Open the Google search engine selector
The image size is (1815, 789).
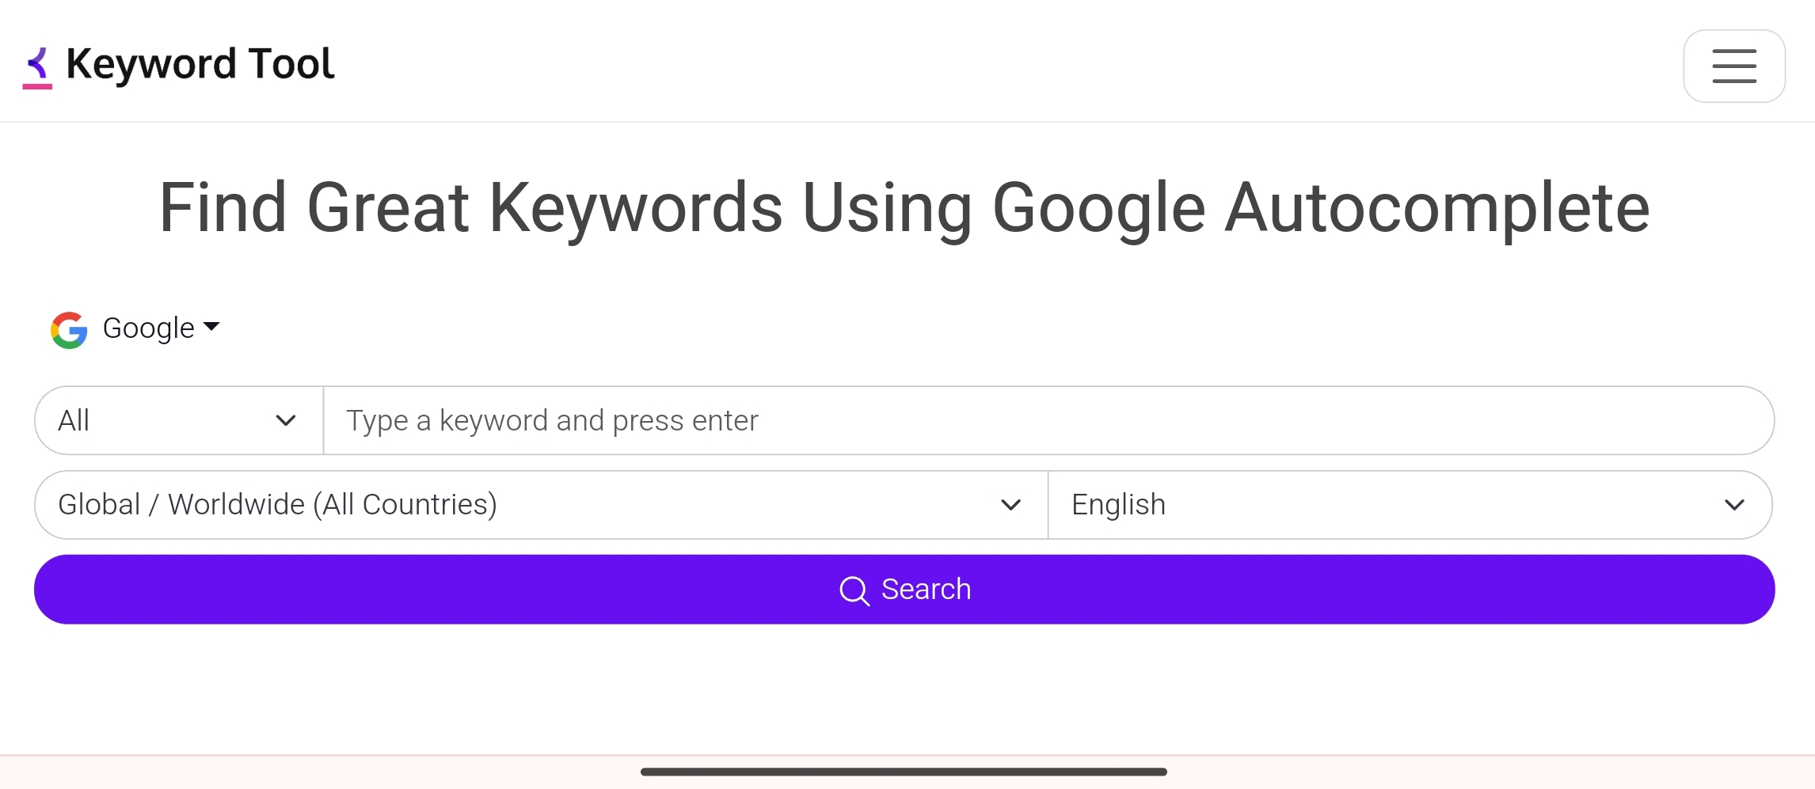tap(135, 328)
